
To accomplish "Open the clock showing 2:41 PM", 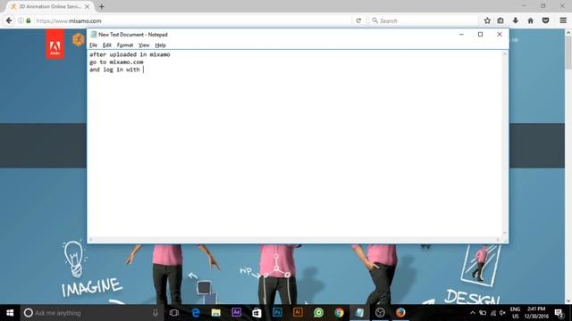I will click(x=536, y=313).
